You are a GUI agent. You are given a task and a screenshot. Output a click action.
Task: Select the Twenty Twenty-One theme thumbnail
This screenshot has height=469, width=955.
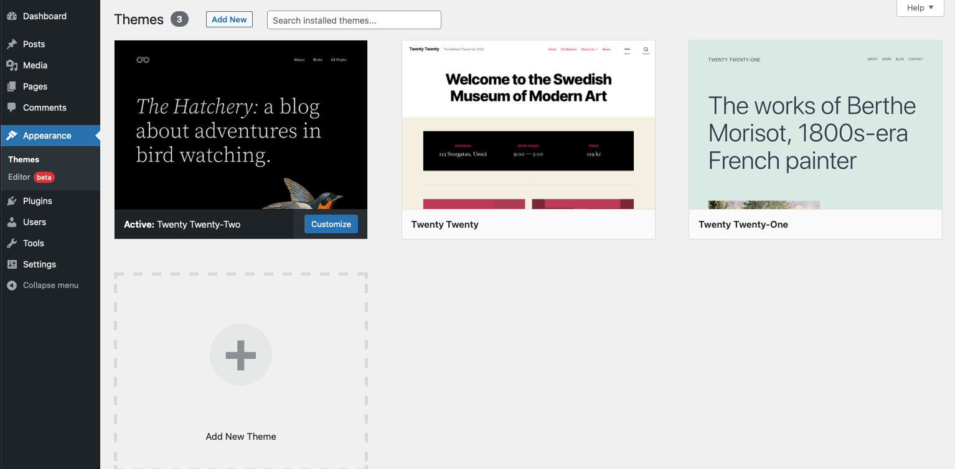(816, 124)
